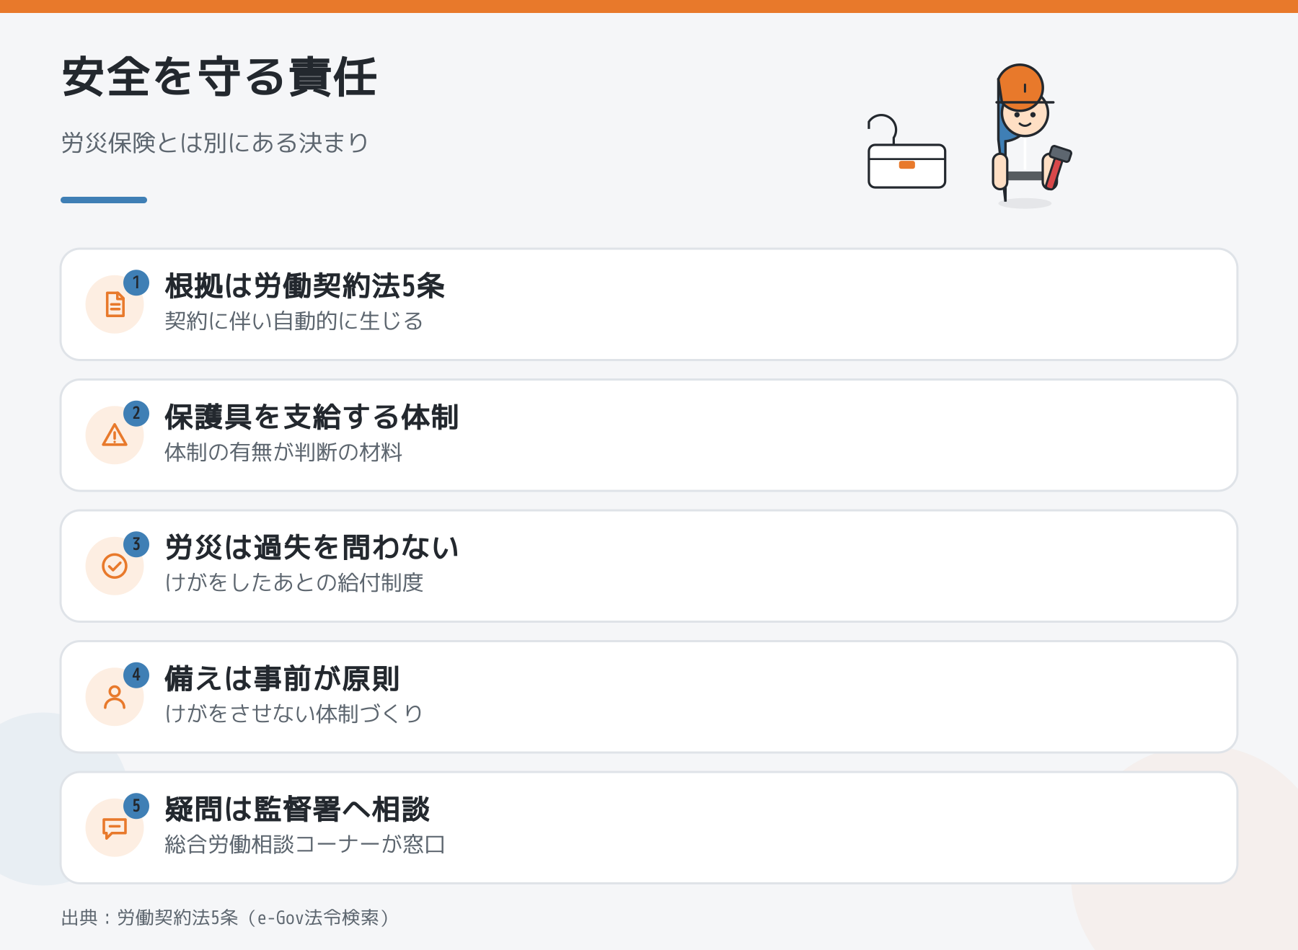Select the text 総合労働相談コーナーが窓口

(305, 844)
